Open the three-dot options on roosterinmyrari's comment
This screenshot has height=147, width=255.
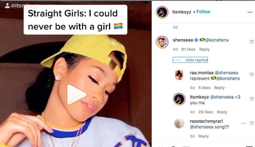243,123
